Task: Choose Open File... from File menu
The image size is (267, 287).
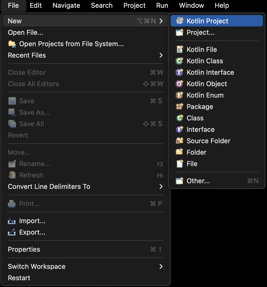Action: 25,32
